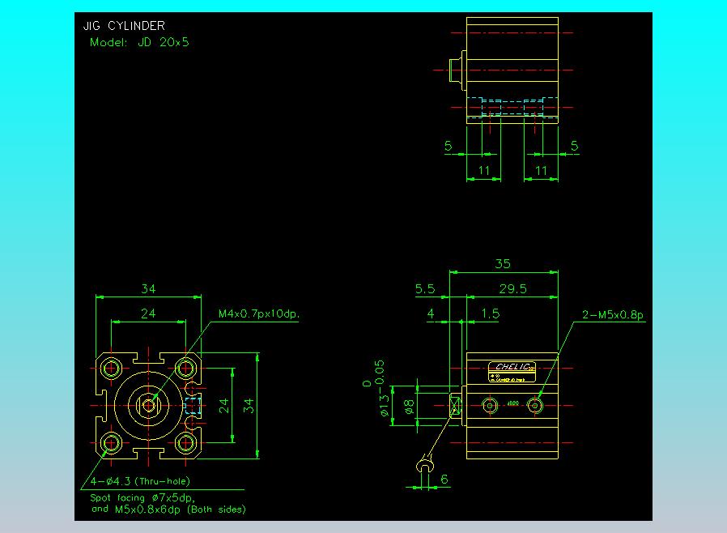Click the CHELIC nameplate on the cylinder body

point(512,372)
